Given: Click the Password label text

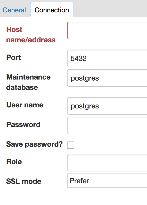Looking at the screenshot, I should click(x=23, y=124).
